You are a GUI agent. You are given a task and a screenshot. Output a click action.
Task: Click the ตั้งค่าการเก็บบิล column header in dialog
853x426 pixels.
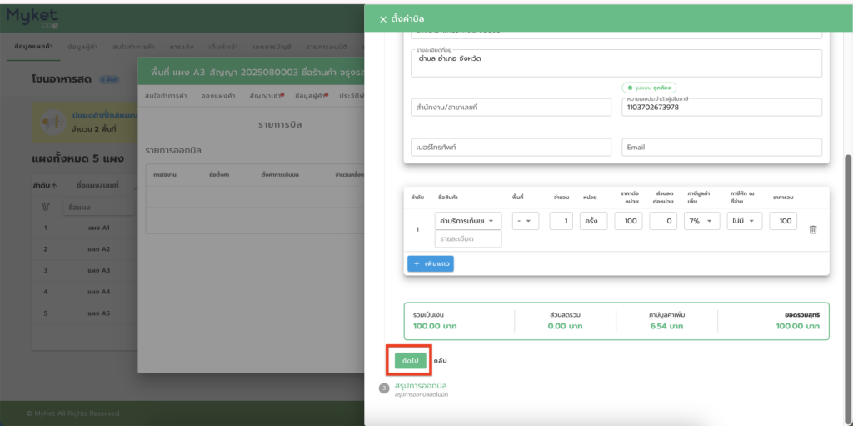pyautogui.click(x=280, y=175)
